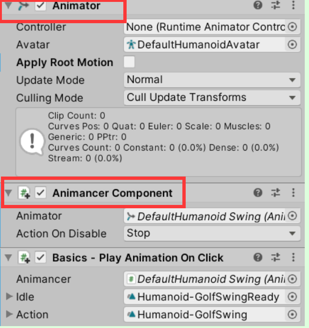Open presets for the Animancer Component
The width and height of the screenshot is (309, 328).
point(275,193)
